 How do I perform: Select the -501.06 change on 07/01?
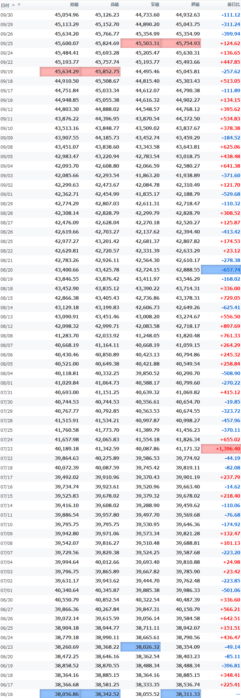tap(231, 590)
